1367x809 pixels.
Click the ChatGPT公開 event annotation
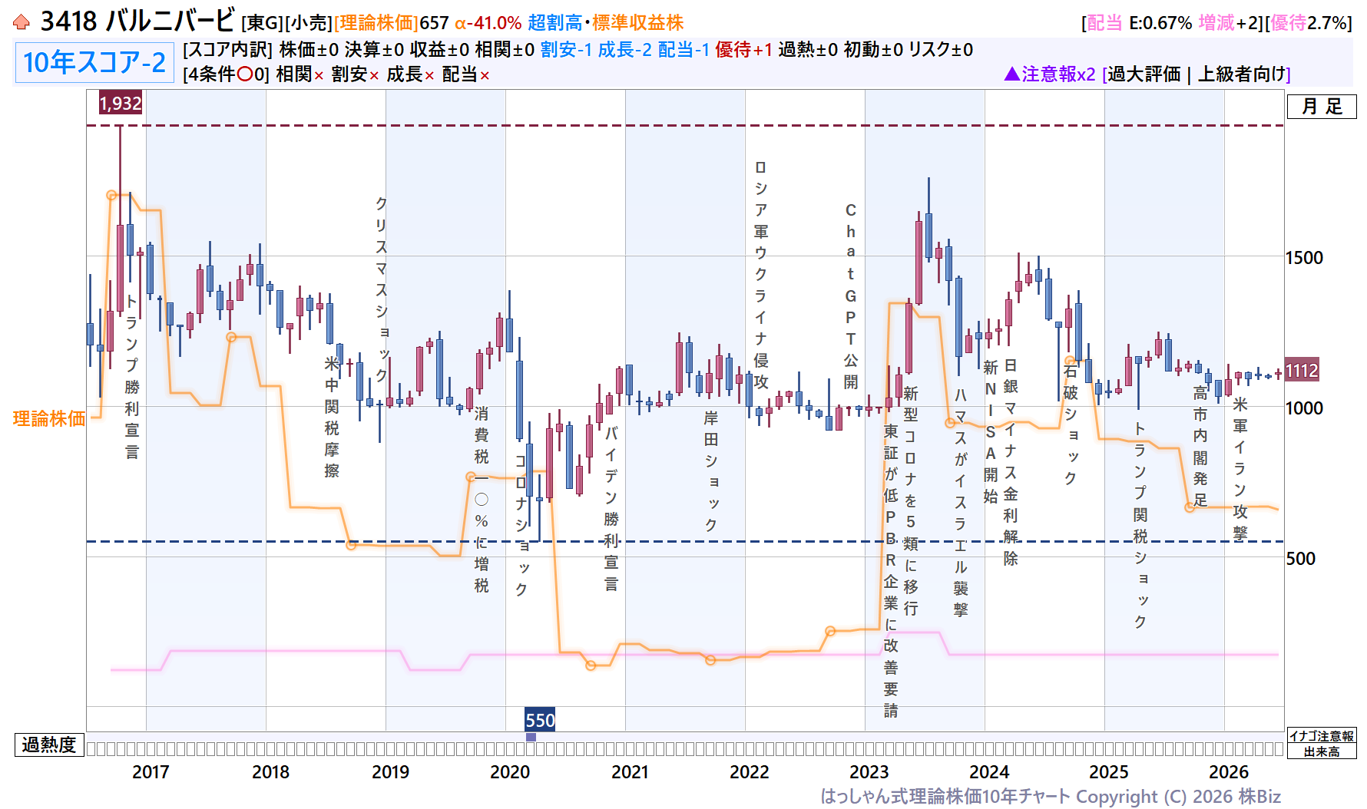851,296
